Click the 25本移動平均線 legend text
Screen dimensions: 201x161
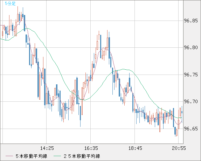coord(82,156)
